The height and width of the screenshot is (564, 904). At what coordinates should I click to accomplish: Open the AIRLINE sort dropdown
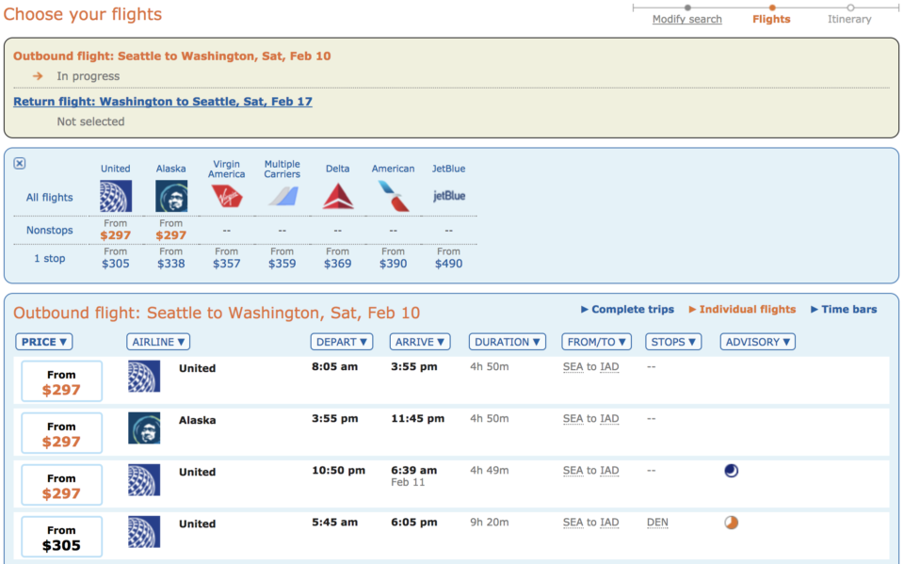(158, 342)
